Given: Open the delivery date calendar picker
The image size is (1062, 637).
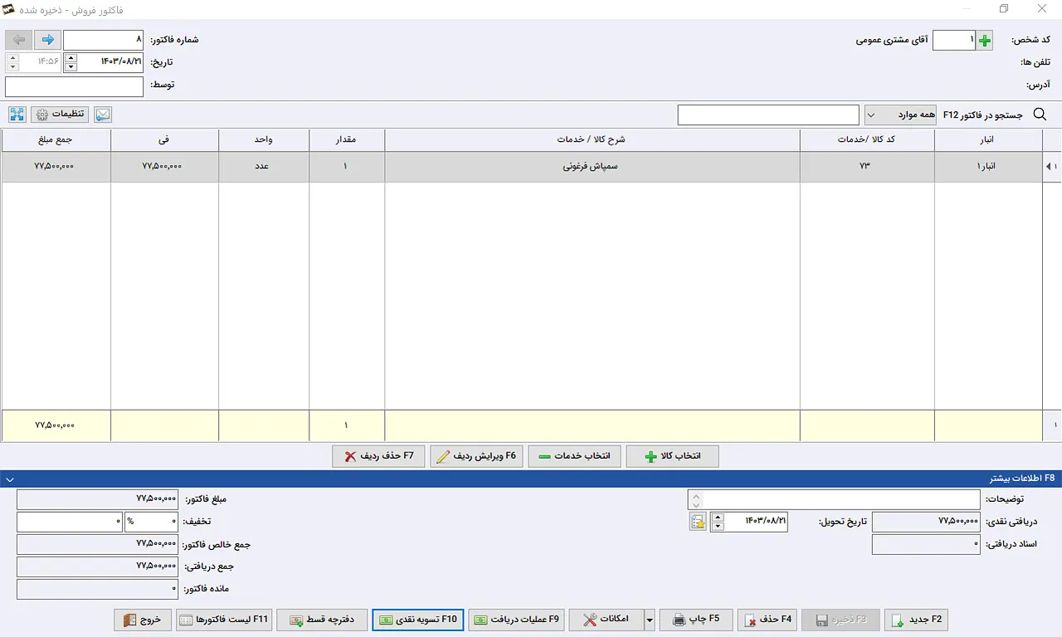Looking at the screenshot, I should pyautogui.click(x=698, y=522).
